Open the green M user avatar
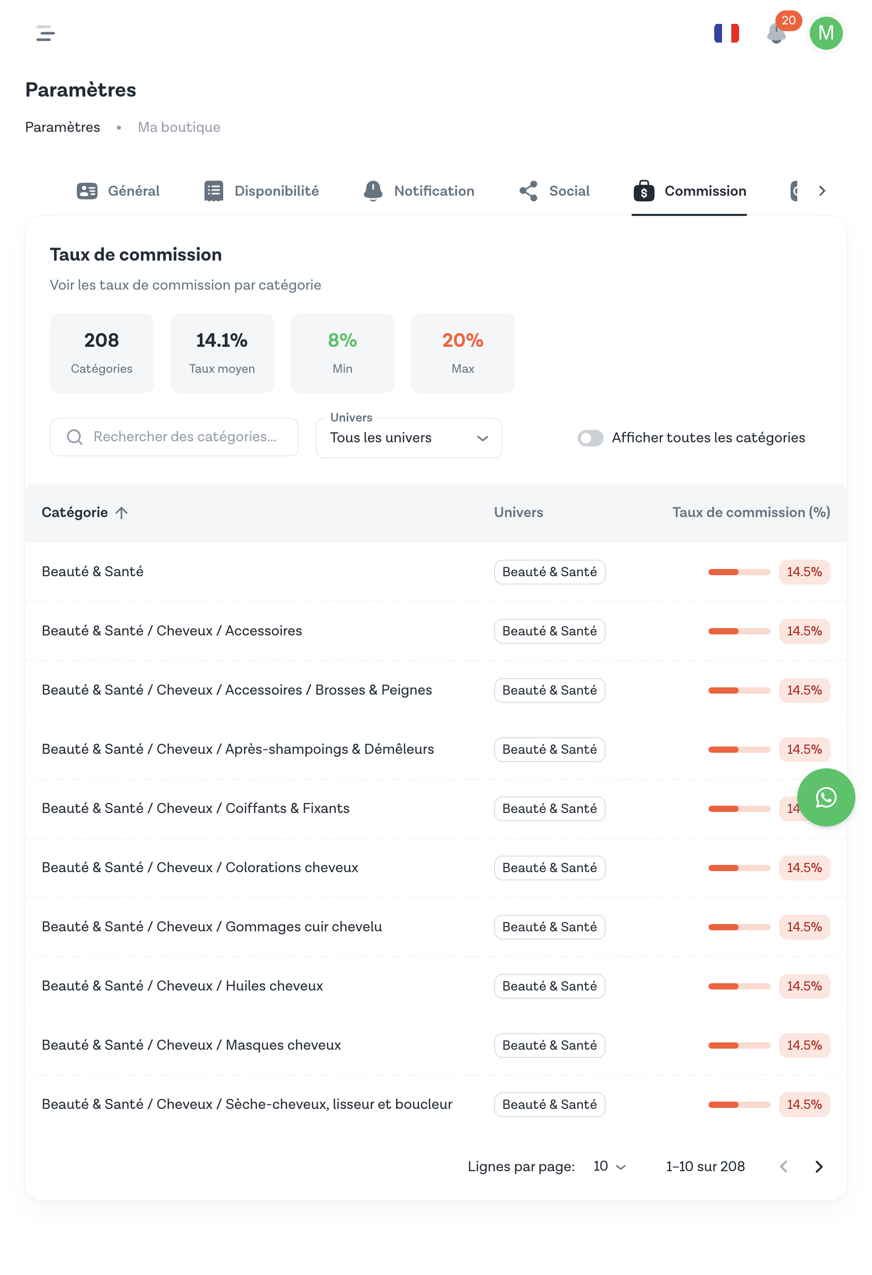 point(825,33)
